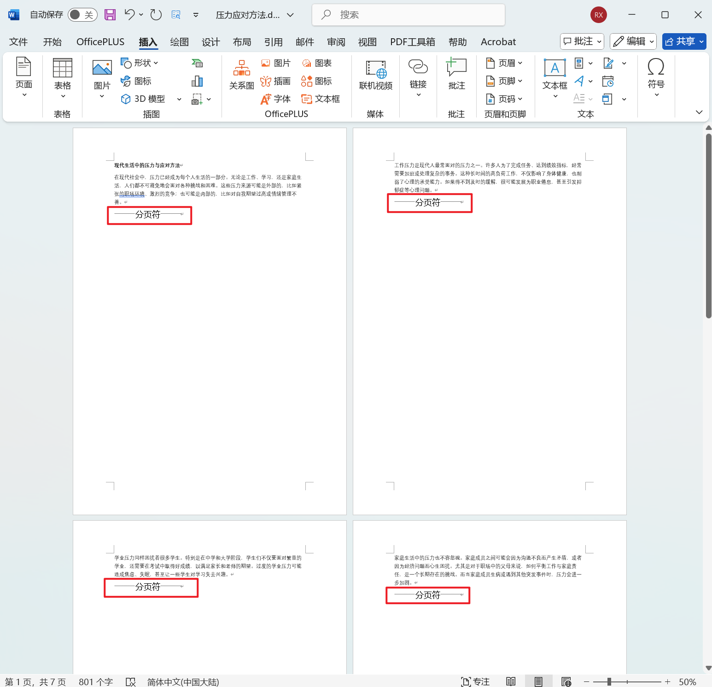Viewport: 712px width, 687px height.
Task: Click the zoom in plus button
Action: pos(668,682)
